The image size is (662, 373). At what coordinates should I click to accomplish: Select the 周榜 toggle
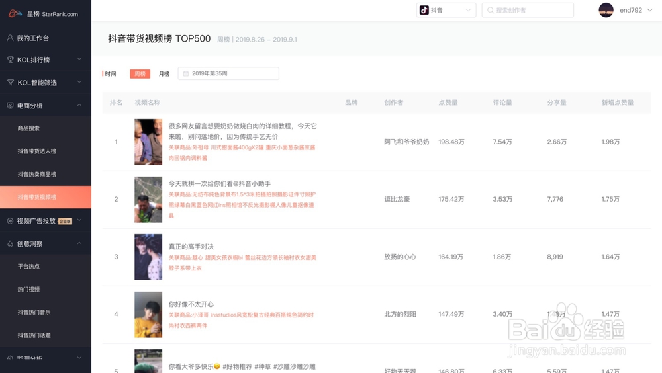tap(140, 74)
